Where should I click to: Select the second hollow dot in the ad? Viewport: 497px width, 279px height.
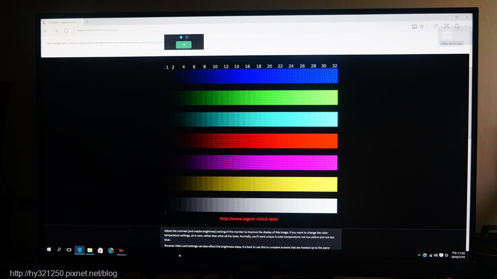(187, 37)
